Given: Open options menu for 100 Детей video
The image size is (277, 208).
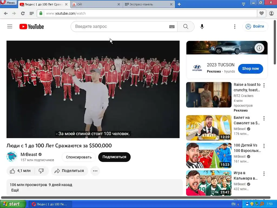Looking at the screenshot, I should (264, 146).
